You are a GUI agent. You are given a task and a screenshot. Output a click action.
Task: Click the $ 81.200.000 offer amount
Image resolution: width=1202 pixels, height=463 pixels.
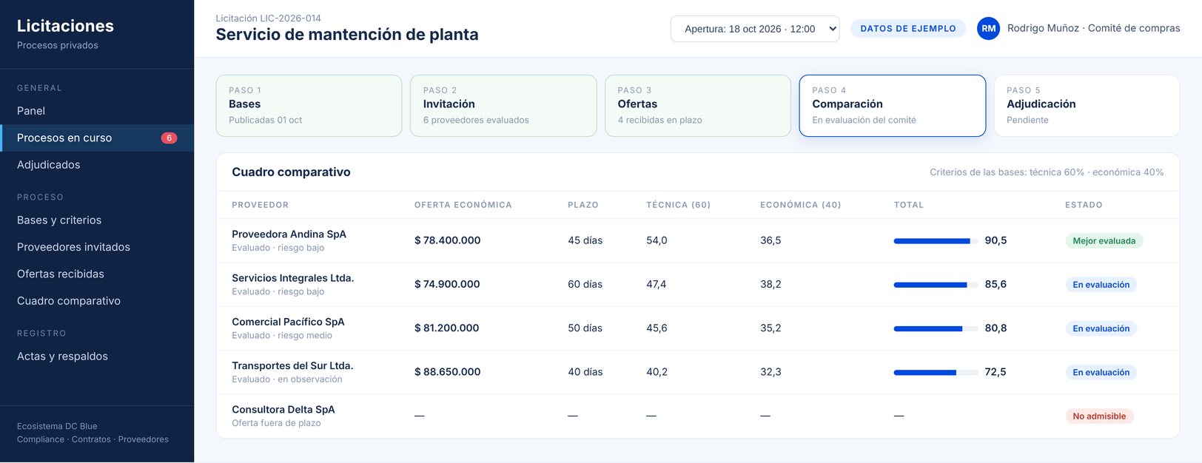click(446, 328)
